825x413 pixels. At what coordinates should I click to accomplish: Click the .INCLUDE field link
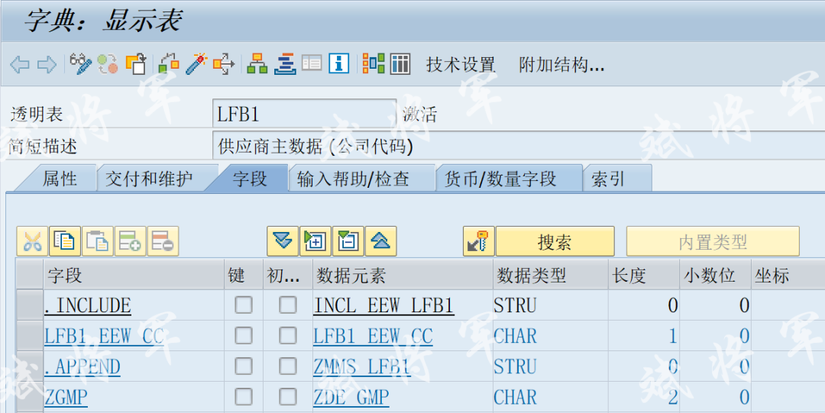[x=88, y=305]
